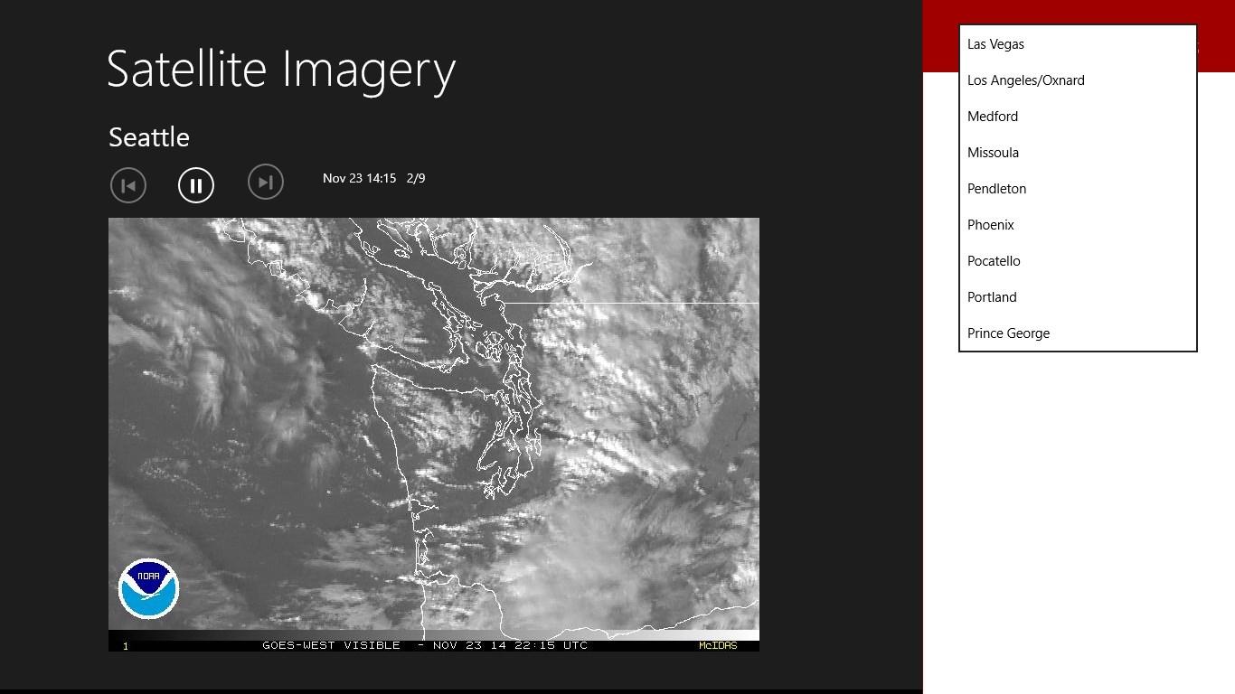1235x694 pixels.
Task: Select Las Vegas from the city list
Action: pyautogui.click(x=995, y=43)
